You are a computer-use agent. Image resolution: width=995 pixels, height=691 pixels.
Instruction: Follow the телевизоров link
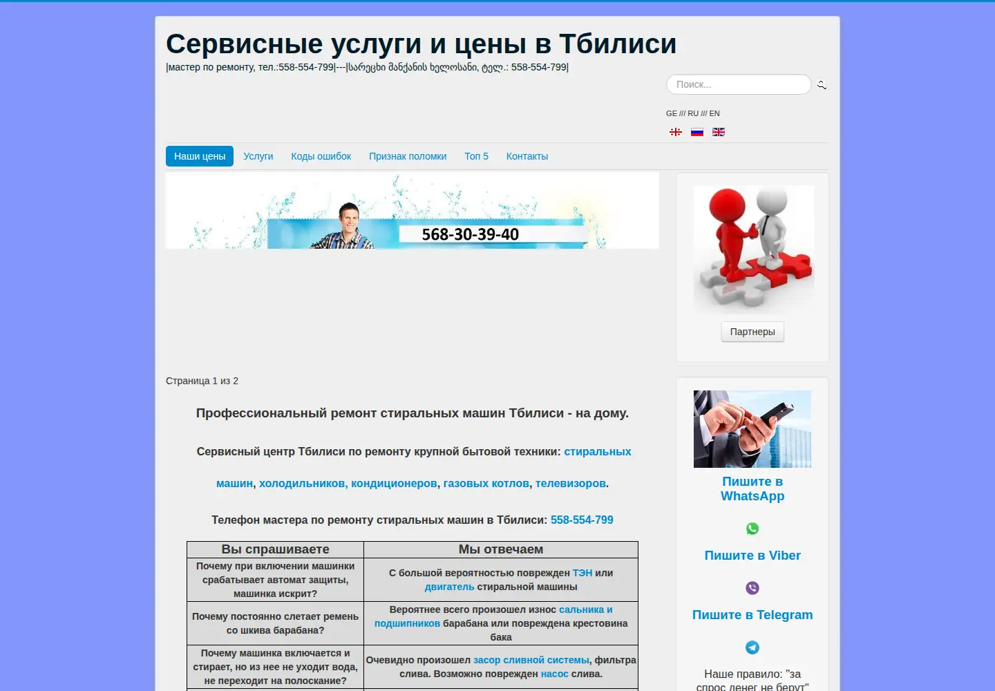[x=571, y=483]
